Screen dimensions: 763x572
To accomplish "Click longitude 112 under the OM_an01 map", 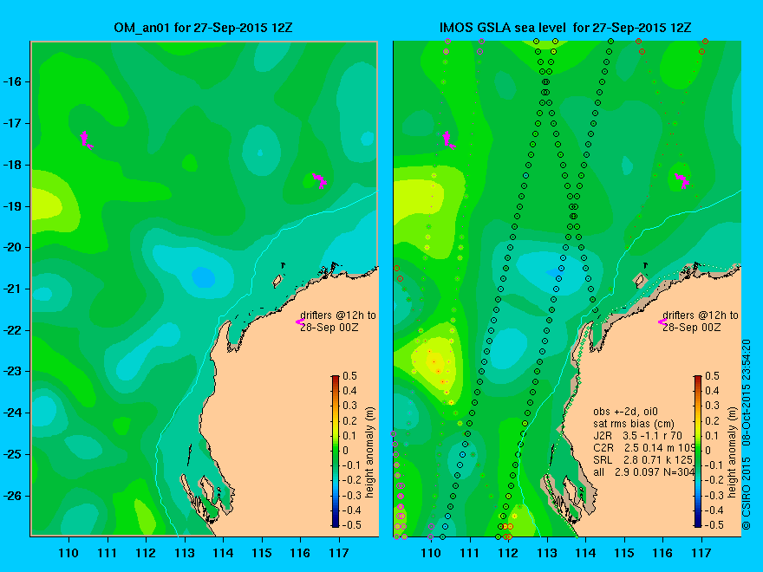I will coord(146,553).
